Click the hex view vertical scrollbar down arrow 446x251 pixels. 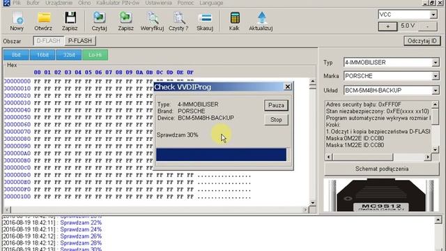(x=313, y=203)
